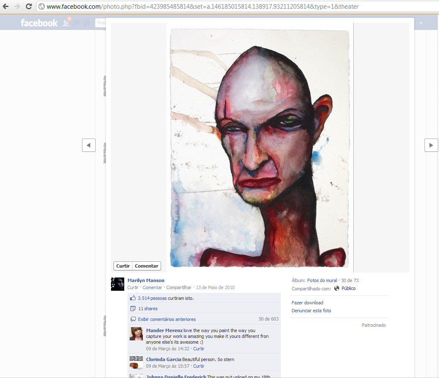
Task: Expand Exibir comentários anteriores
Action: tap(167, 319)
